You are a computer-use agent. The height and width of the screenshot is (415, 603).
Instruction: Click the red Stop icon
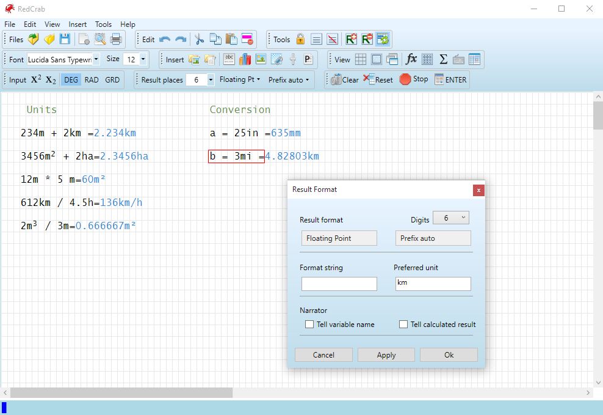(405, 79)
